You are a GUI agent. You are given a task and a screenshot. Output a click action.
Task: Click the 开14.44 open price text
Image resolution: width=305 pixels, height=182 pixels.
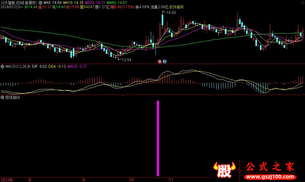click(x=31, y=7)
